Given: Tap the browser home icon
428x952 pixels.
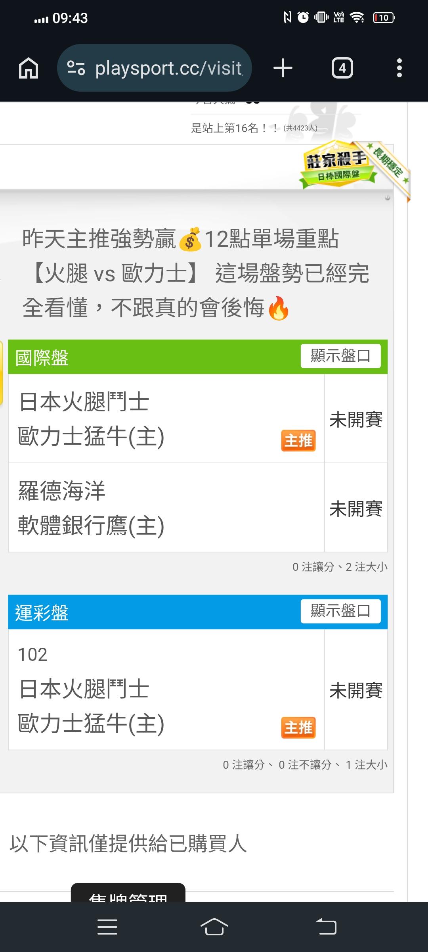Looking at the screenshot, I should 29,68.
